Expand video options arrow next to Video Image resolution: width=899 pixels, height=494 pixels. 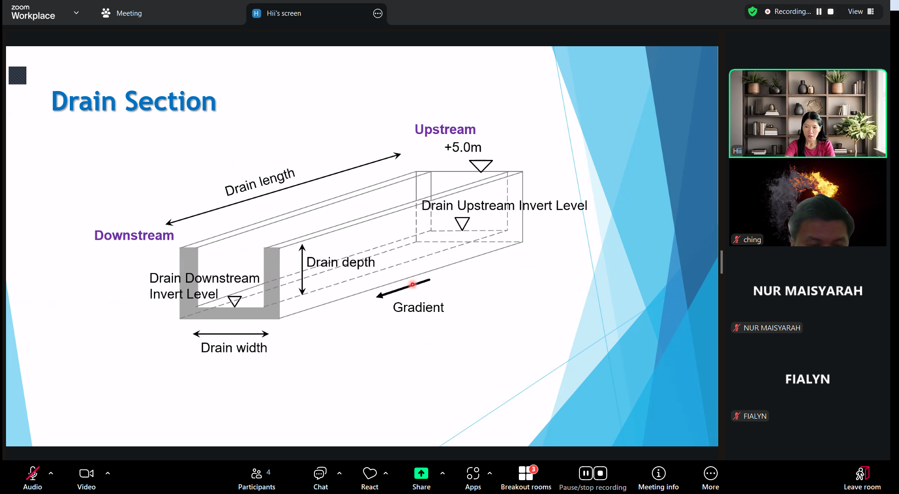[x=108, y=473]
